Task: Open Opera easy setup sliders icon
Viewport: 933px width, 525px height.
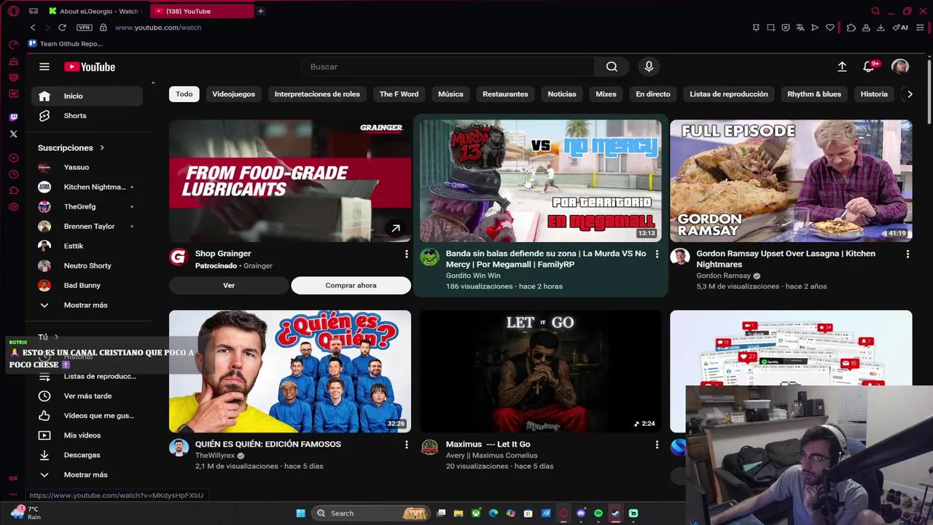Action: point(921,28)
